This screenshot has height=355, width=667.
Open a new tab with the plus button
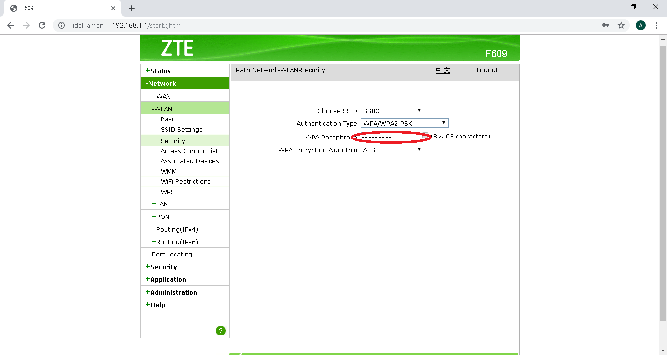(x=132, y=8)
